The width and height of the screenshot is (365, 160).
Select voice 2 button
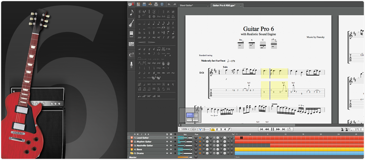217,129
